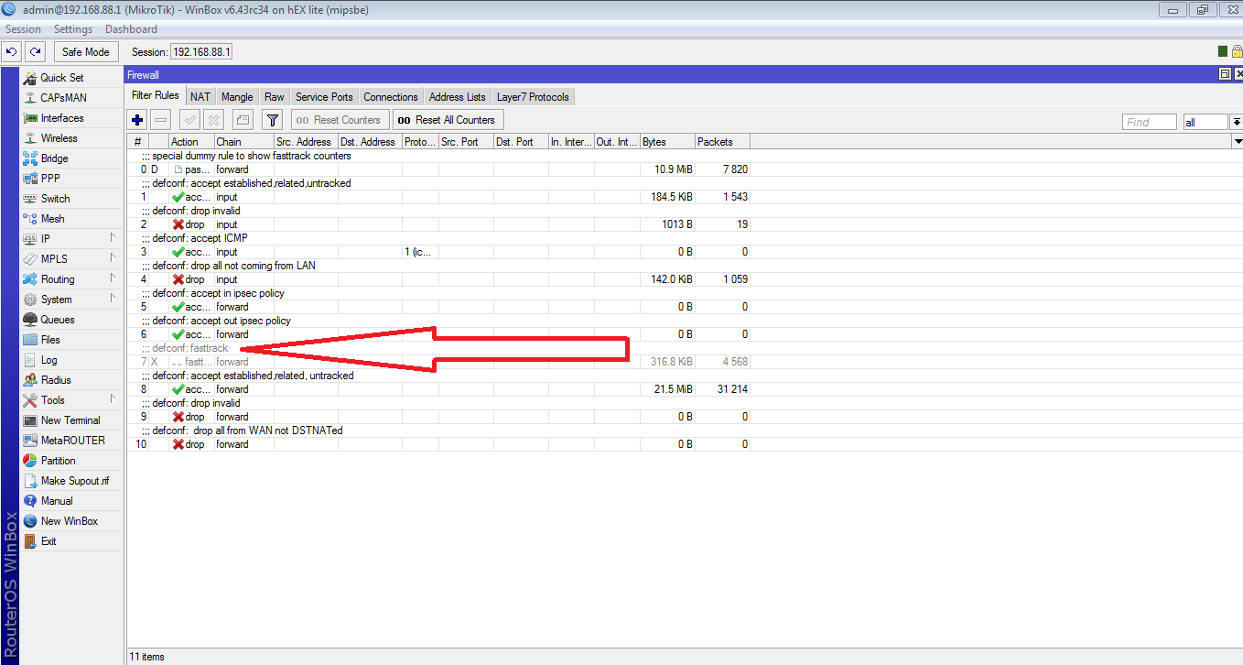1243x665 pixels.
Task: Open the Log viewer
Action: (49, 360)
